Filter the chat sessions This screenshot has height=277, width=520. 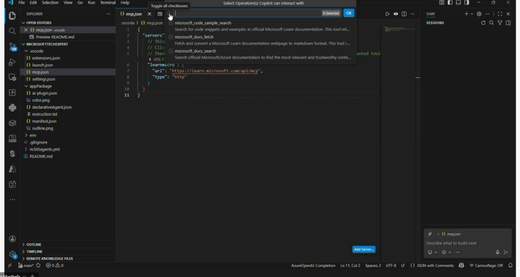pos(500,23)
